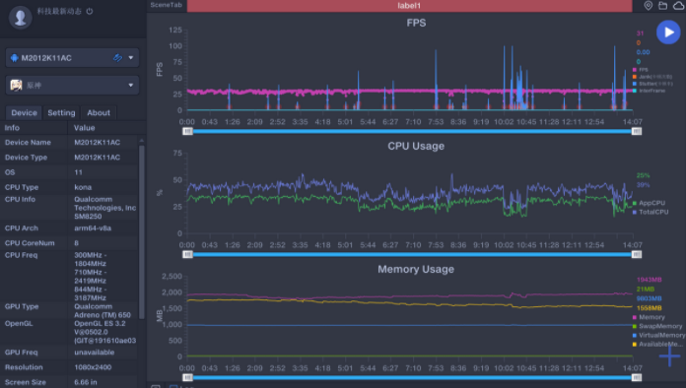Switch to the Device tab
The width and height of the screenshot is (686, 388).
[x=24, y=112]
